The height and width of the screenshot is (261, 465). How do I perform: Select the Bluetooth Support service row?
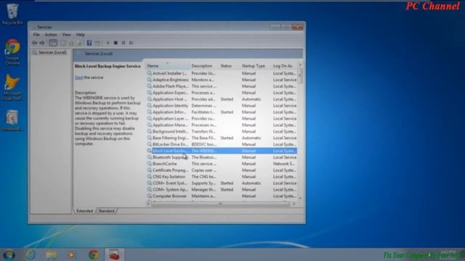[x=222, y=157]
